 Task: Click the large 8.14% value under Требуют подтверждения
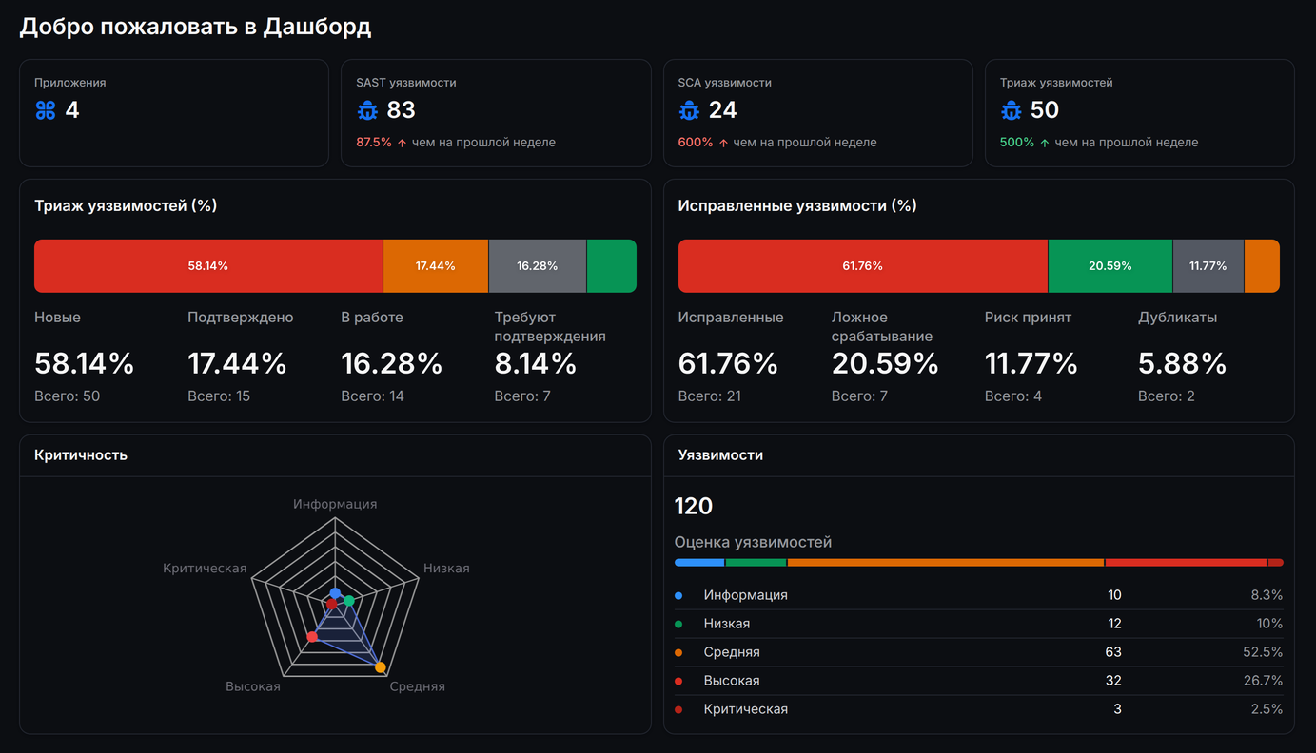tap(536, 363)
